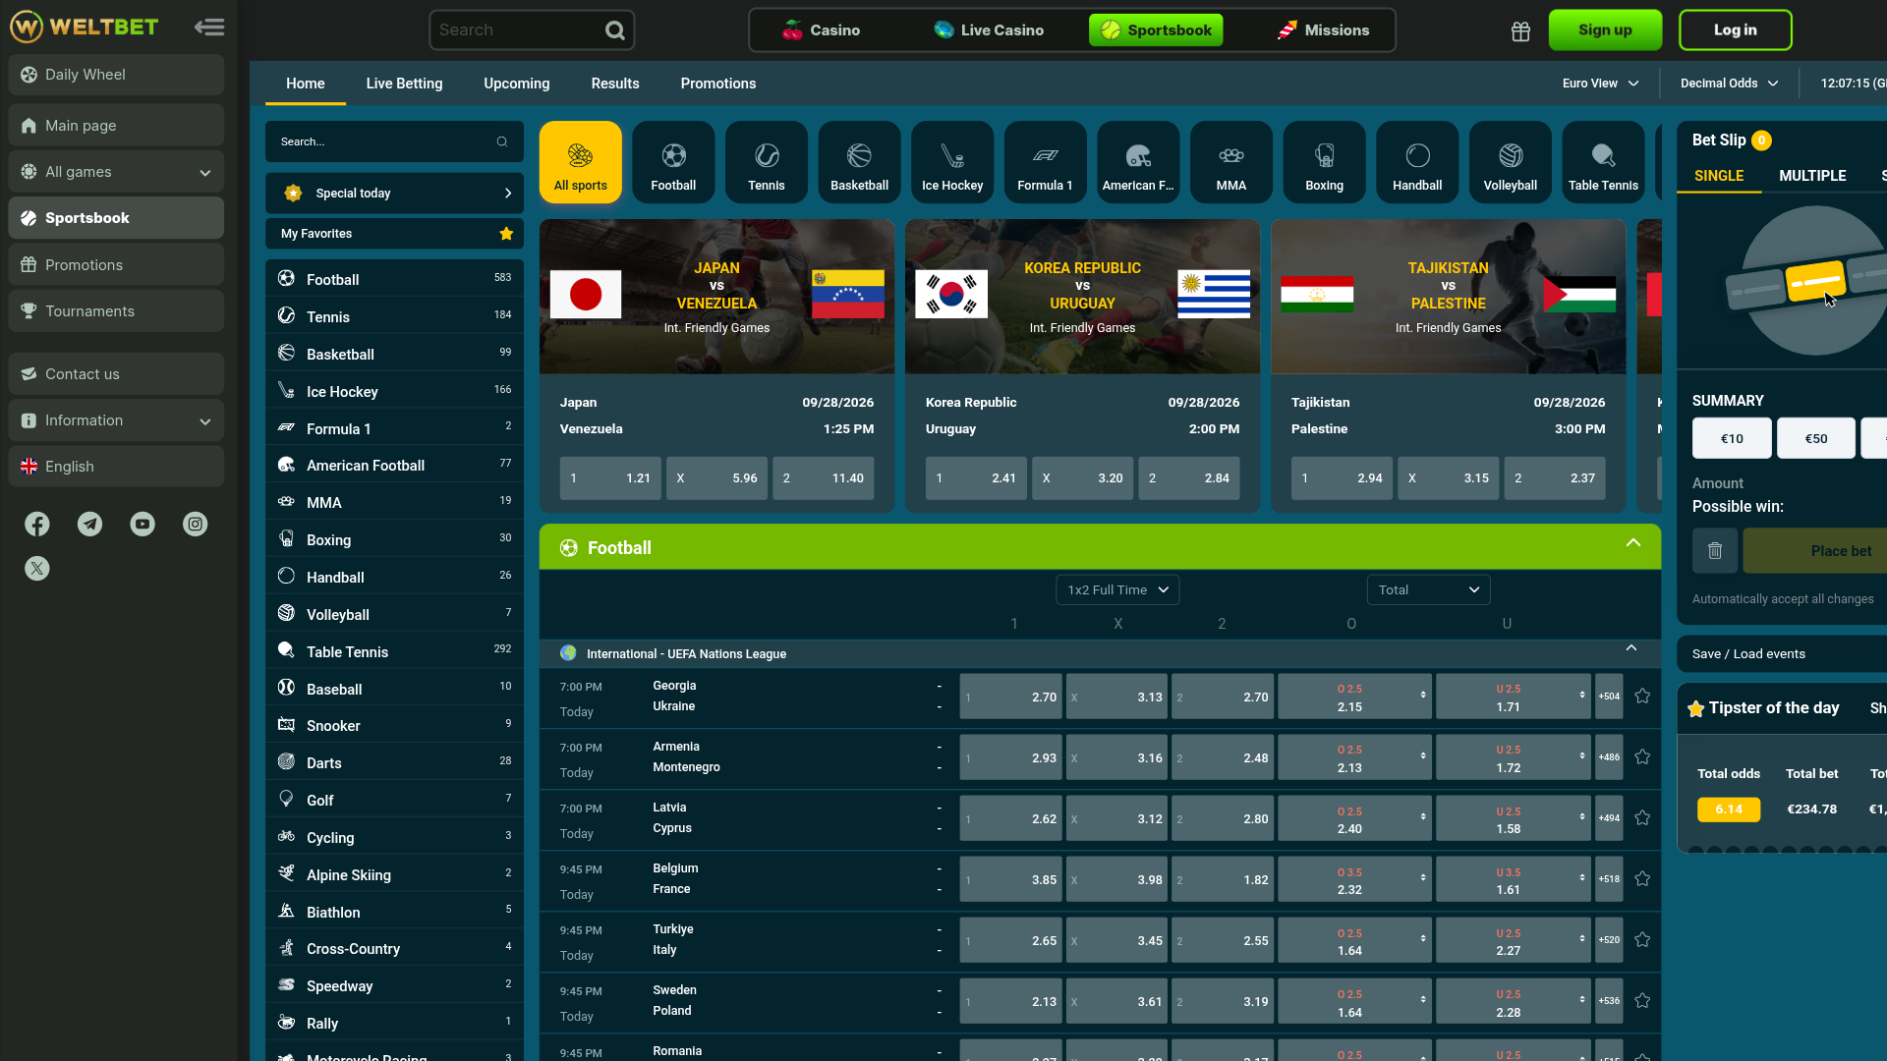Screen dimensions: 1887x1061
Task: Open the Total market dropdown
Action: [1428, 590]
